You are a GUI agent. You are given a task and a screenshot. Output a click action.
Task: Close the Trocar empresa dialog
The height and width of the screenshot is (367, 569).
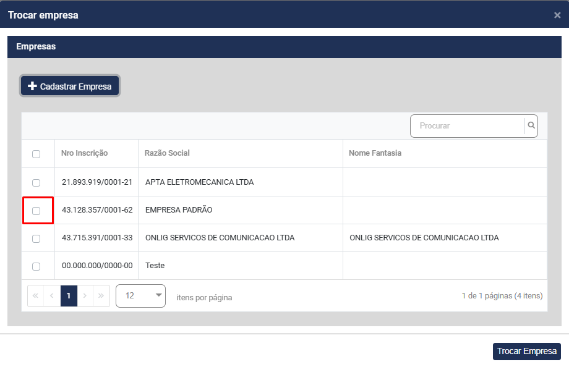coord(557,15)
